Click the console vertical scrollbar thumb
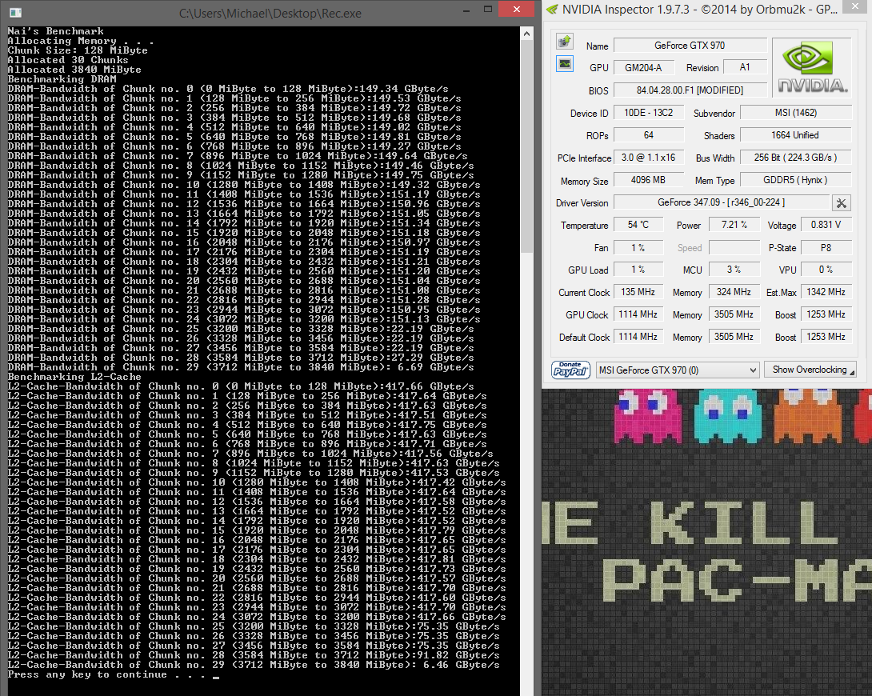The height and width of the screenshot is (696, 872). [x=526, y=147]
